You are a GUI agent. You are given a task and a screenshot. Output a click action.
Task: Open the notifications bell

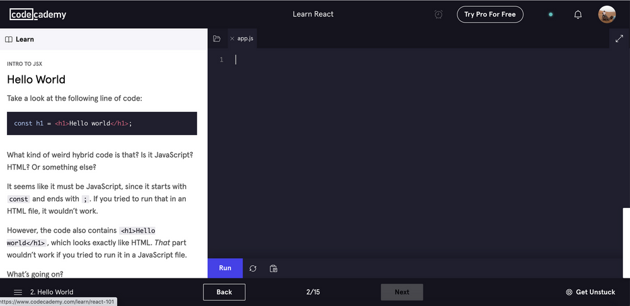tap(578, 14)
